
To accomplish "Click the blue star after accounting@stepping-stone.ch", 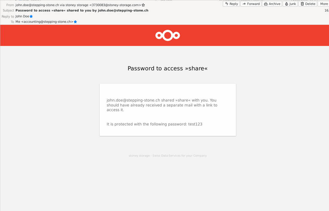I will [x=75, y=22].
